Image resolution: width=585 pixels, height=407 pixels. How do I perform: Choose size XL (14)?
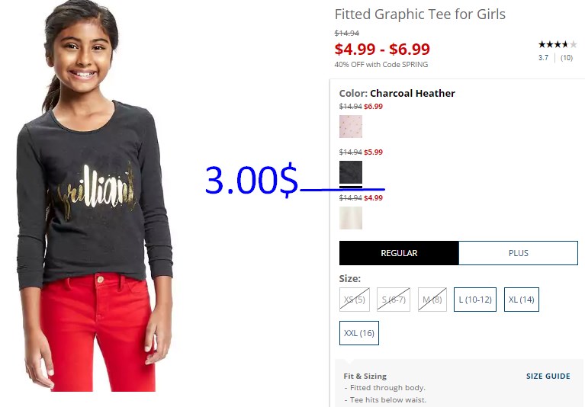521,300
